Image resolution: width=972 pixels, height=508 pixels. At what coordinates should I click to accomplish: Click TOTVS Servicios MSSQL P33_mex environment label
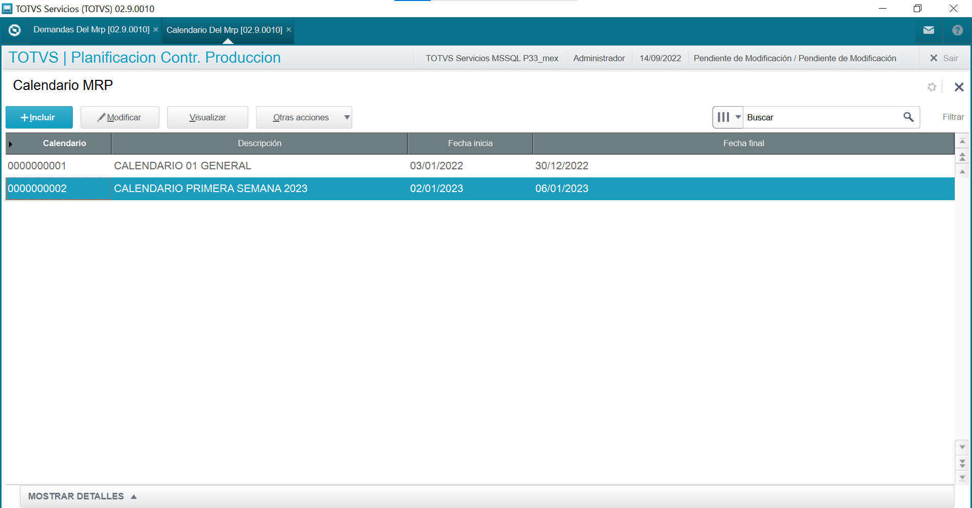[x=492, y=58]
